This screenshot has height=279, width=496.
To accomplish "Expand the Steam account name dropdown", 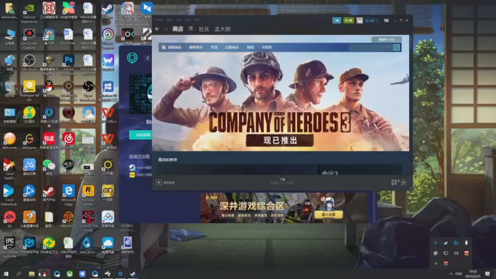I will point(371,20).
